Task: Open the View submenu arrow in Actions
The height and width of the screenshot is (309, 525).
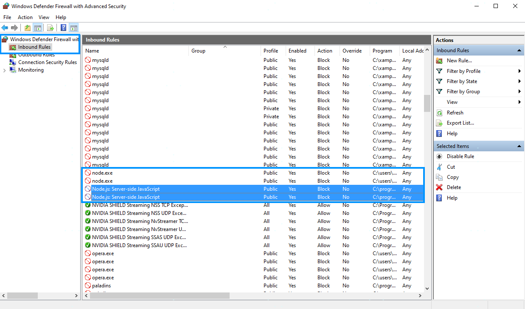Action: click(519, 102)
